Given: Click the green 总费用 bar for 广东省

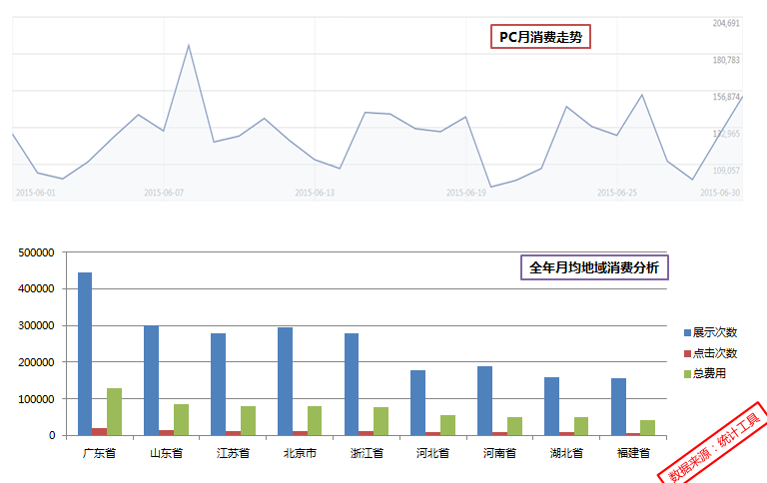Looking at the screenshot, I should (x=115, y=411).
